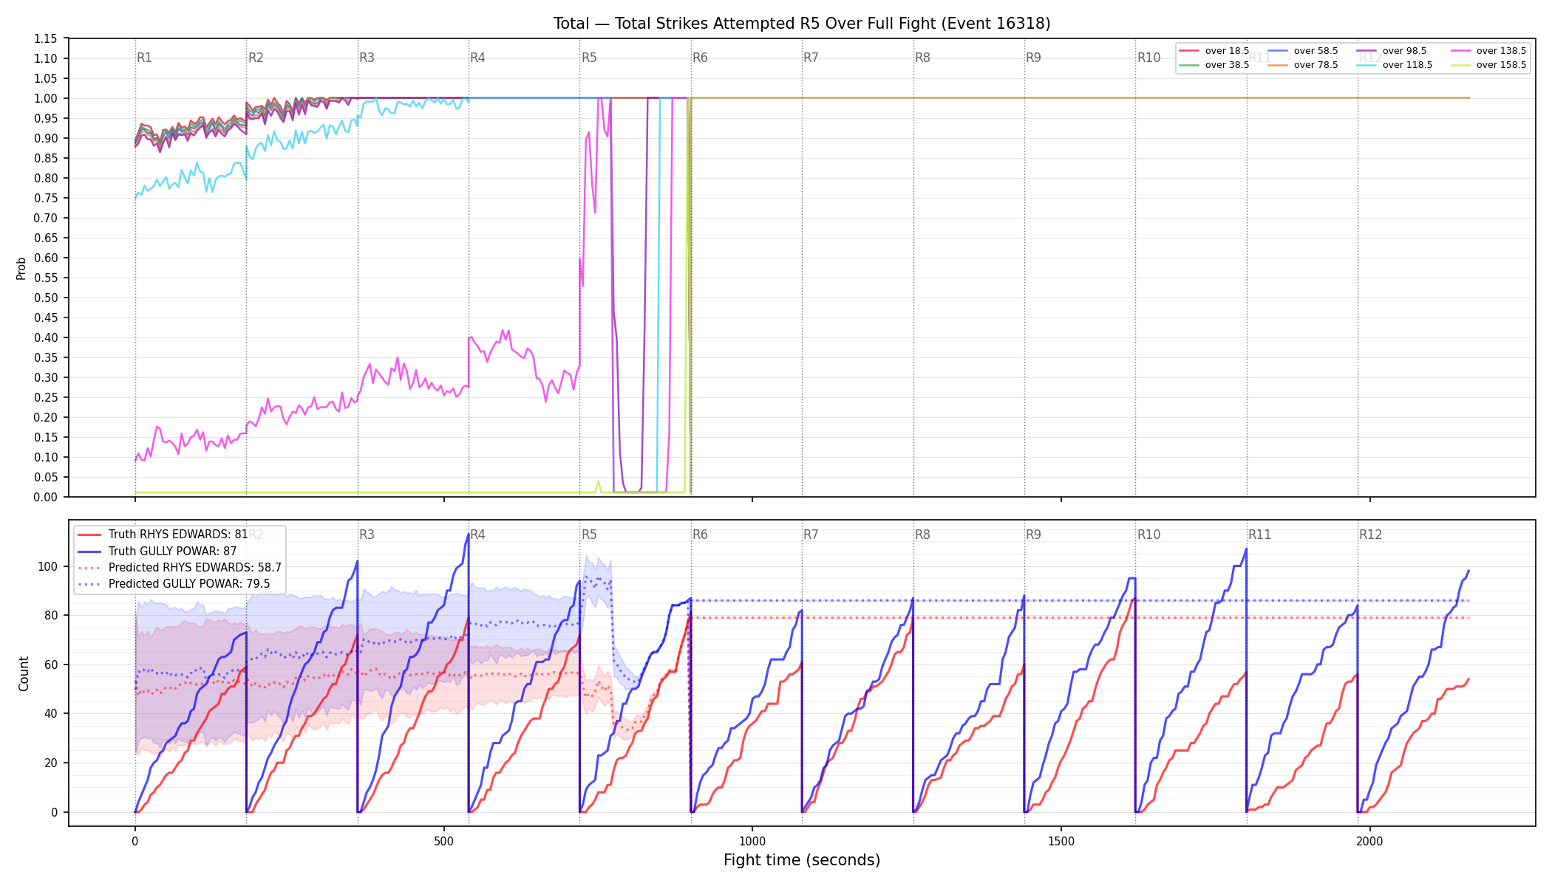Viewport: 1552px width, 886px height.
Task: Click the 20 tick on the Count axis
Action: 52,763
